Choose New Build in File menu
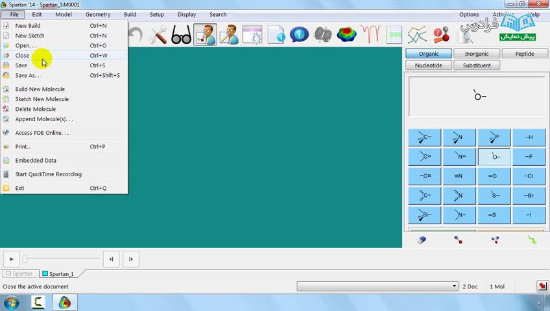The image size is (550, 311). (64, 25)
